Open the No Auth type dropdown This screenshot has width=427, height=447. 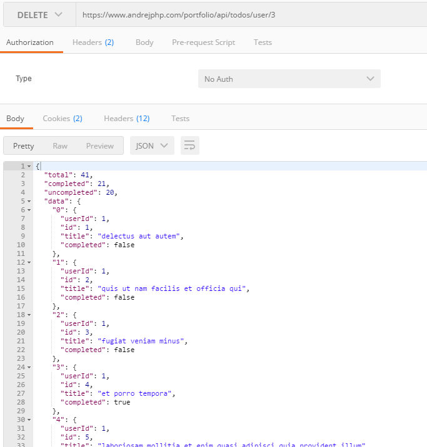coord(289,79)
